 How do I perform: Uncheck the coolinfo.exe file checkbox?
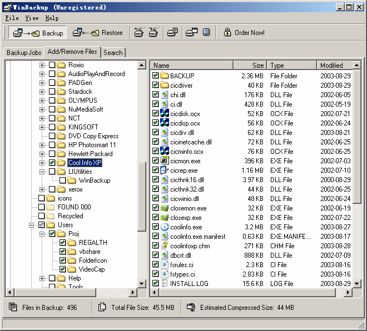point(155,227)
